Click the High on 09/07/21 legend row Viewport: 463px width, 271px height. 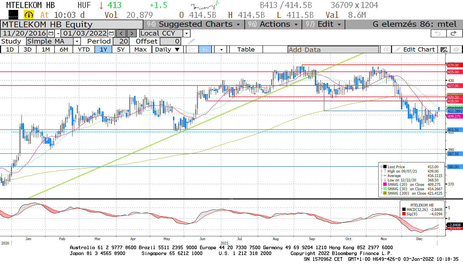click(x=413, y=171)
